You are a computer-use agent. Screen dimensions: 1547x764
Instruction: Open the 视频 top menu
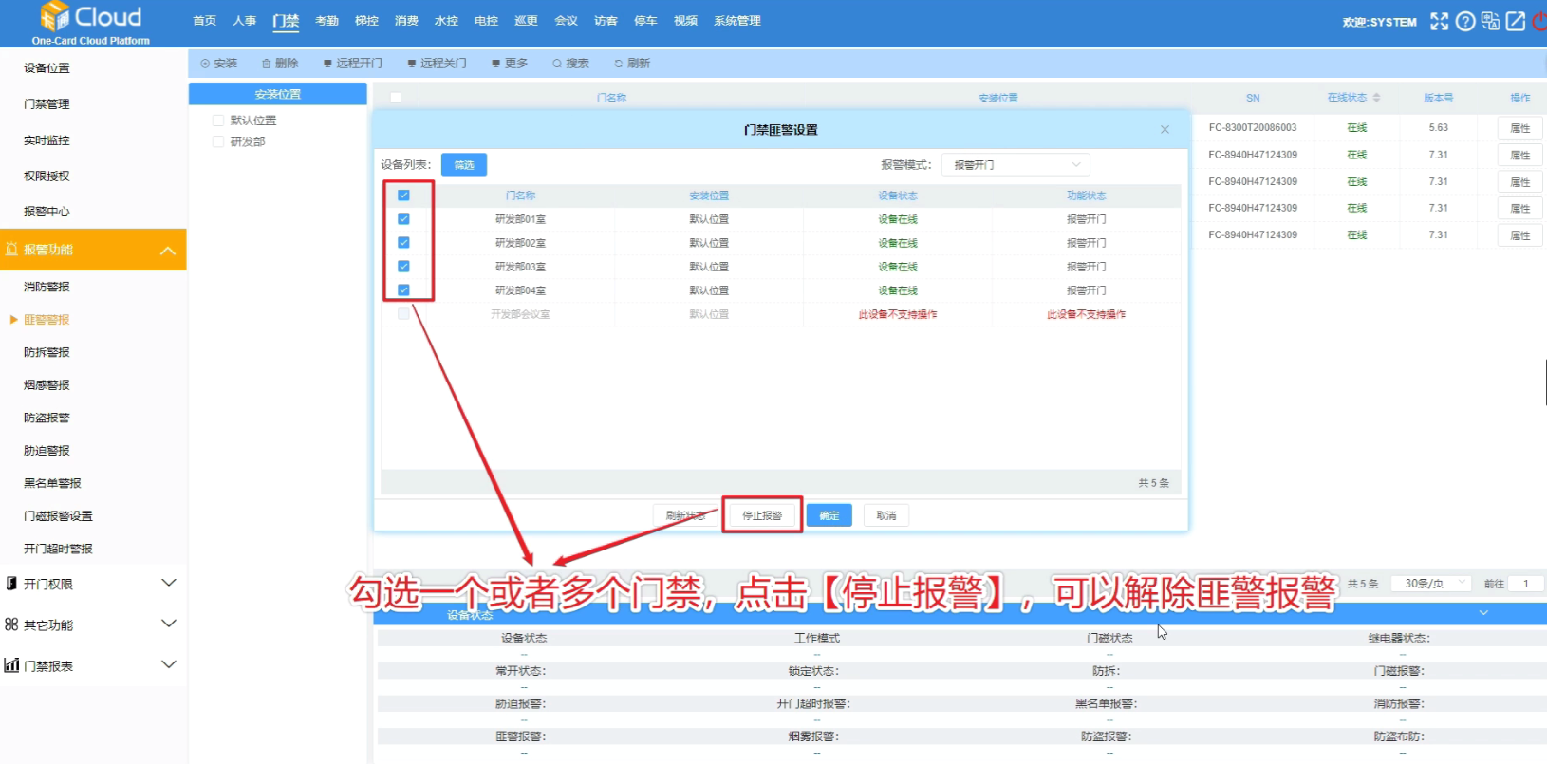pyautogui.click(x=685, y=21)
